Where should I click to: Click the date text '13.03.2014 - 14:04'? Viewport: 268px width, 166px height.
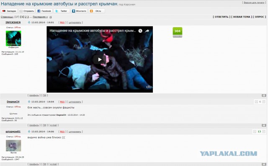(43, 101)
